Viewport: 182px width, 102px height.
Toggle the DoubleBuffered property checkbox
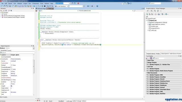point(12,69)
